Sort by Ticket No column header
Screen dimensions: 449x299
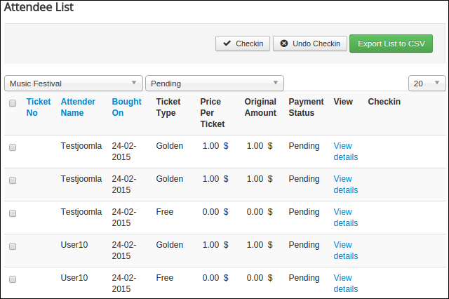(39, 107)
